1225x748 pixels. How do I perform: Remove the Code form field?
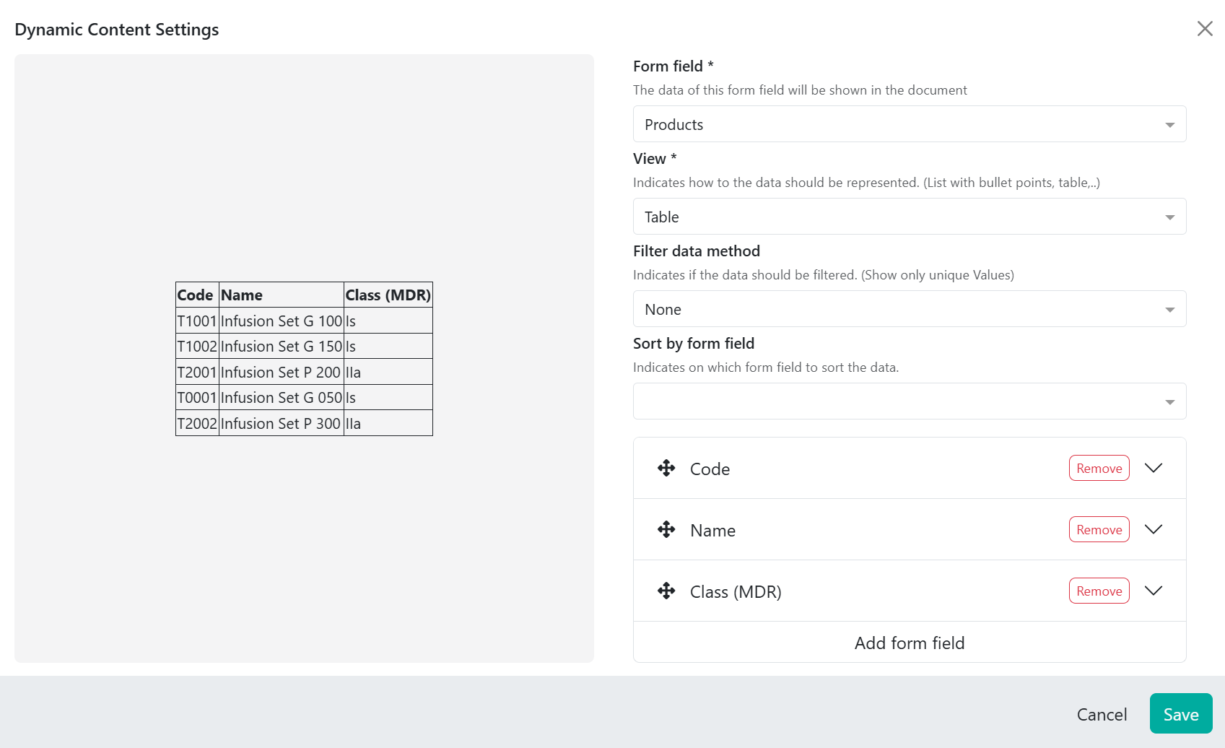(x=1099, y=468)
